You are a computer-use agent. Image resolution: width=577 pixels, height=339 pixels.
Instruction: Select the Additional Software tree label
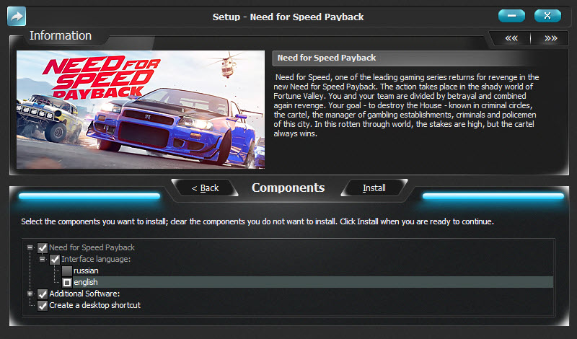point(84,294)
